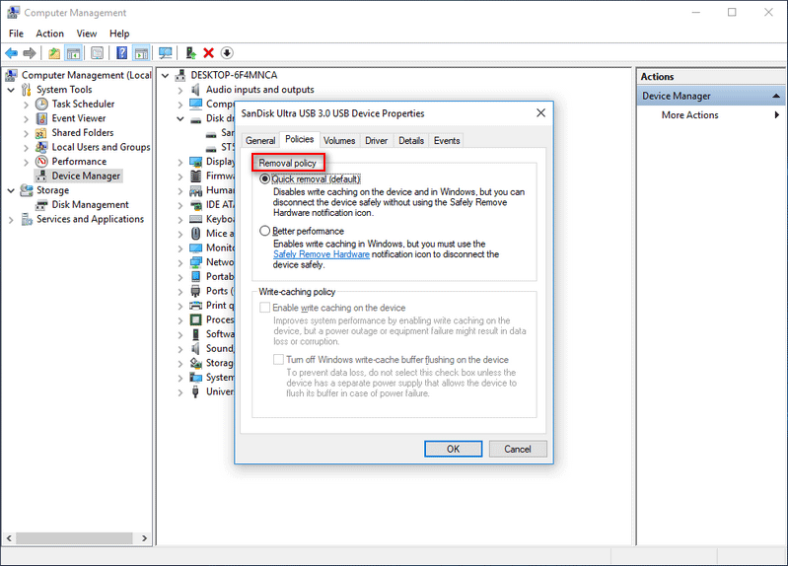Click the Cancel button
Image resolution: width=788 pixels, height=566 pixels.
click(x=518, y=449)
